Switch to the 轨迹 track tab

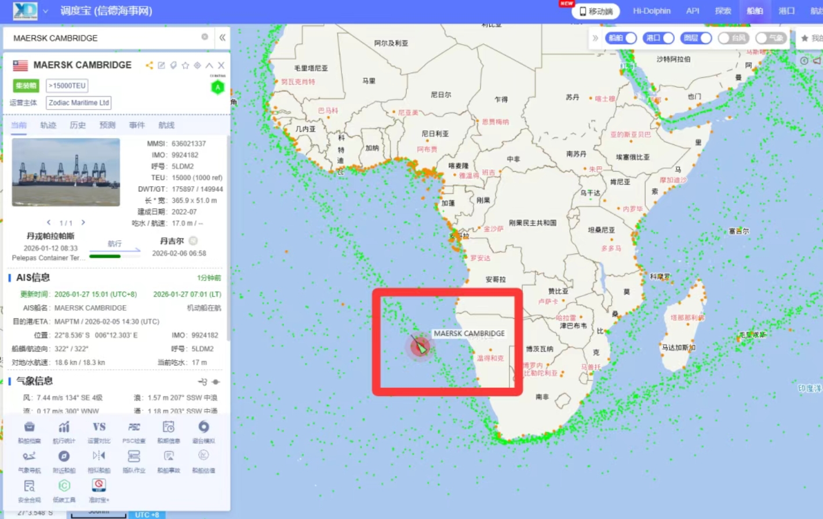pyautogui.click(x=48, y=125)
